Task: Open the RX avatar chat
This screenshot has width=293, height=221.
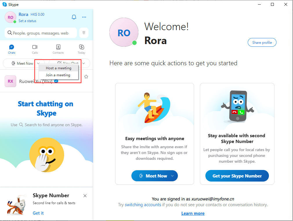Action: point(10,81)
